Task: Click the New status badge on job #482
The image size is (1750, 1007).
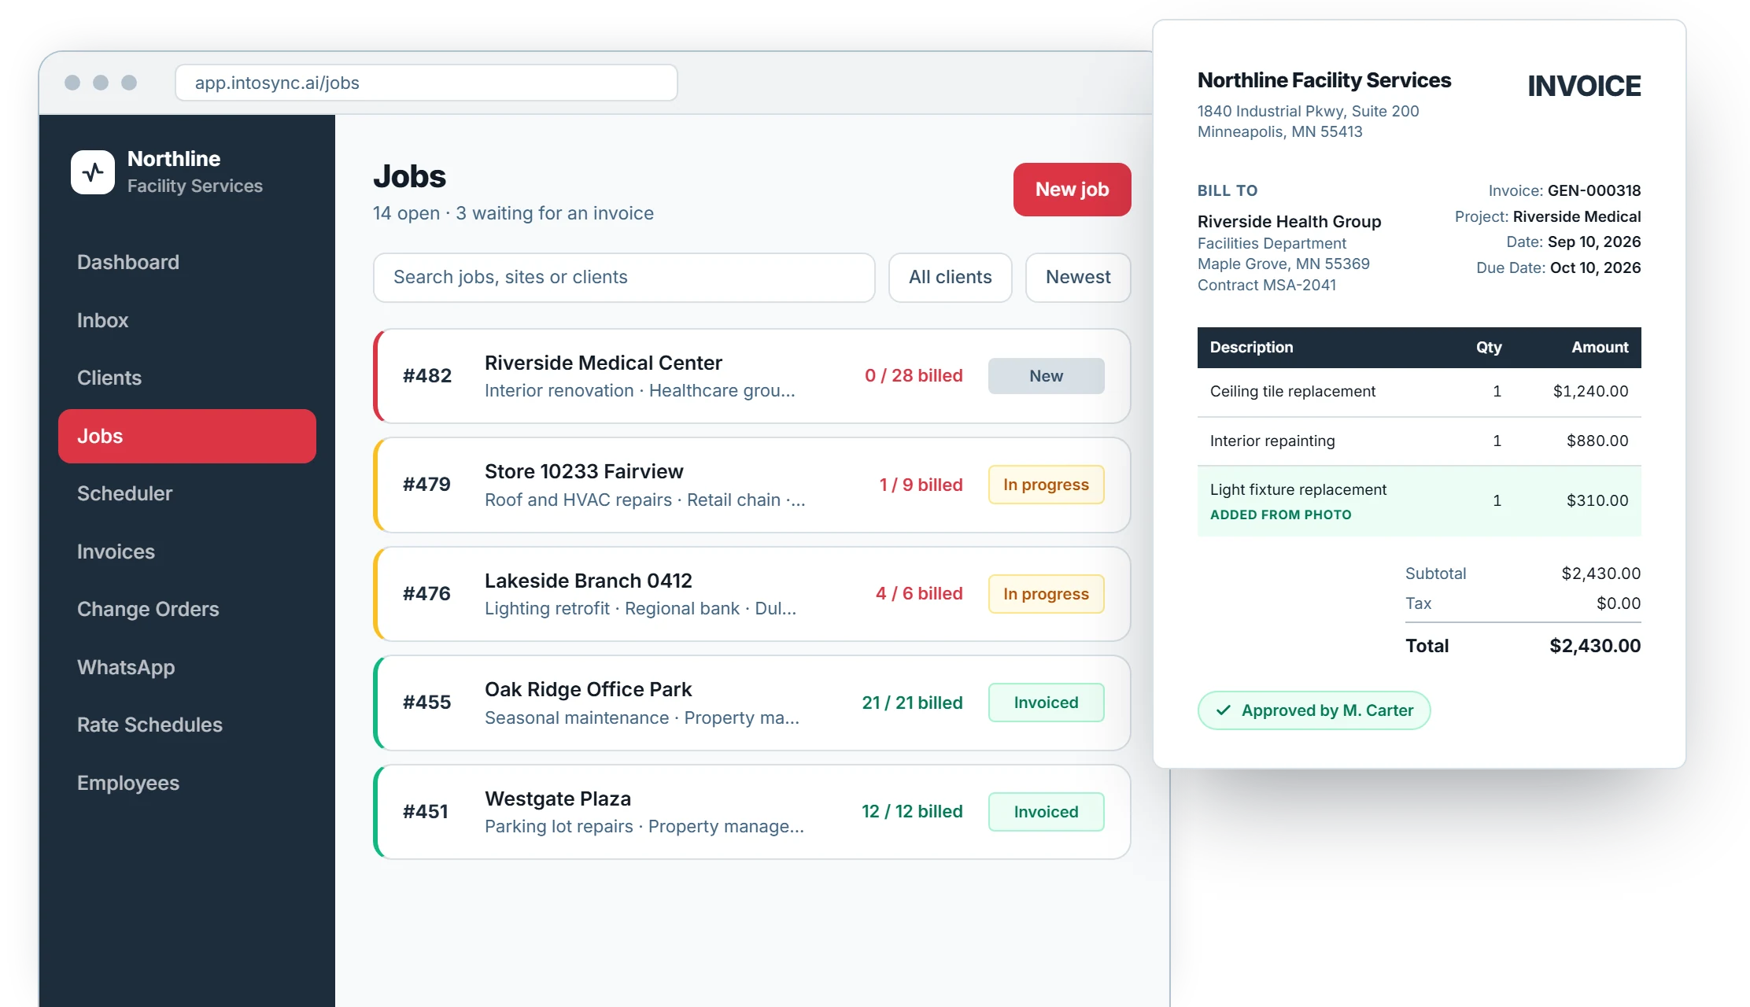Action: (1046, 376)
